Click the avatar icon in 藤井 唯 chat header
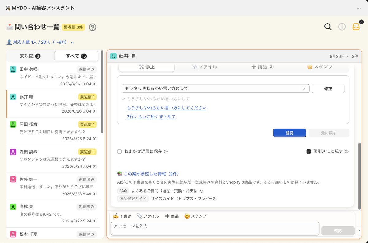The image size is (368, 243). [x=113, y=56]
